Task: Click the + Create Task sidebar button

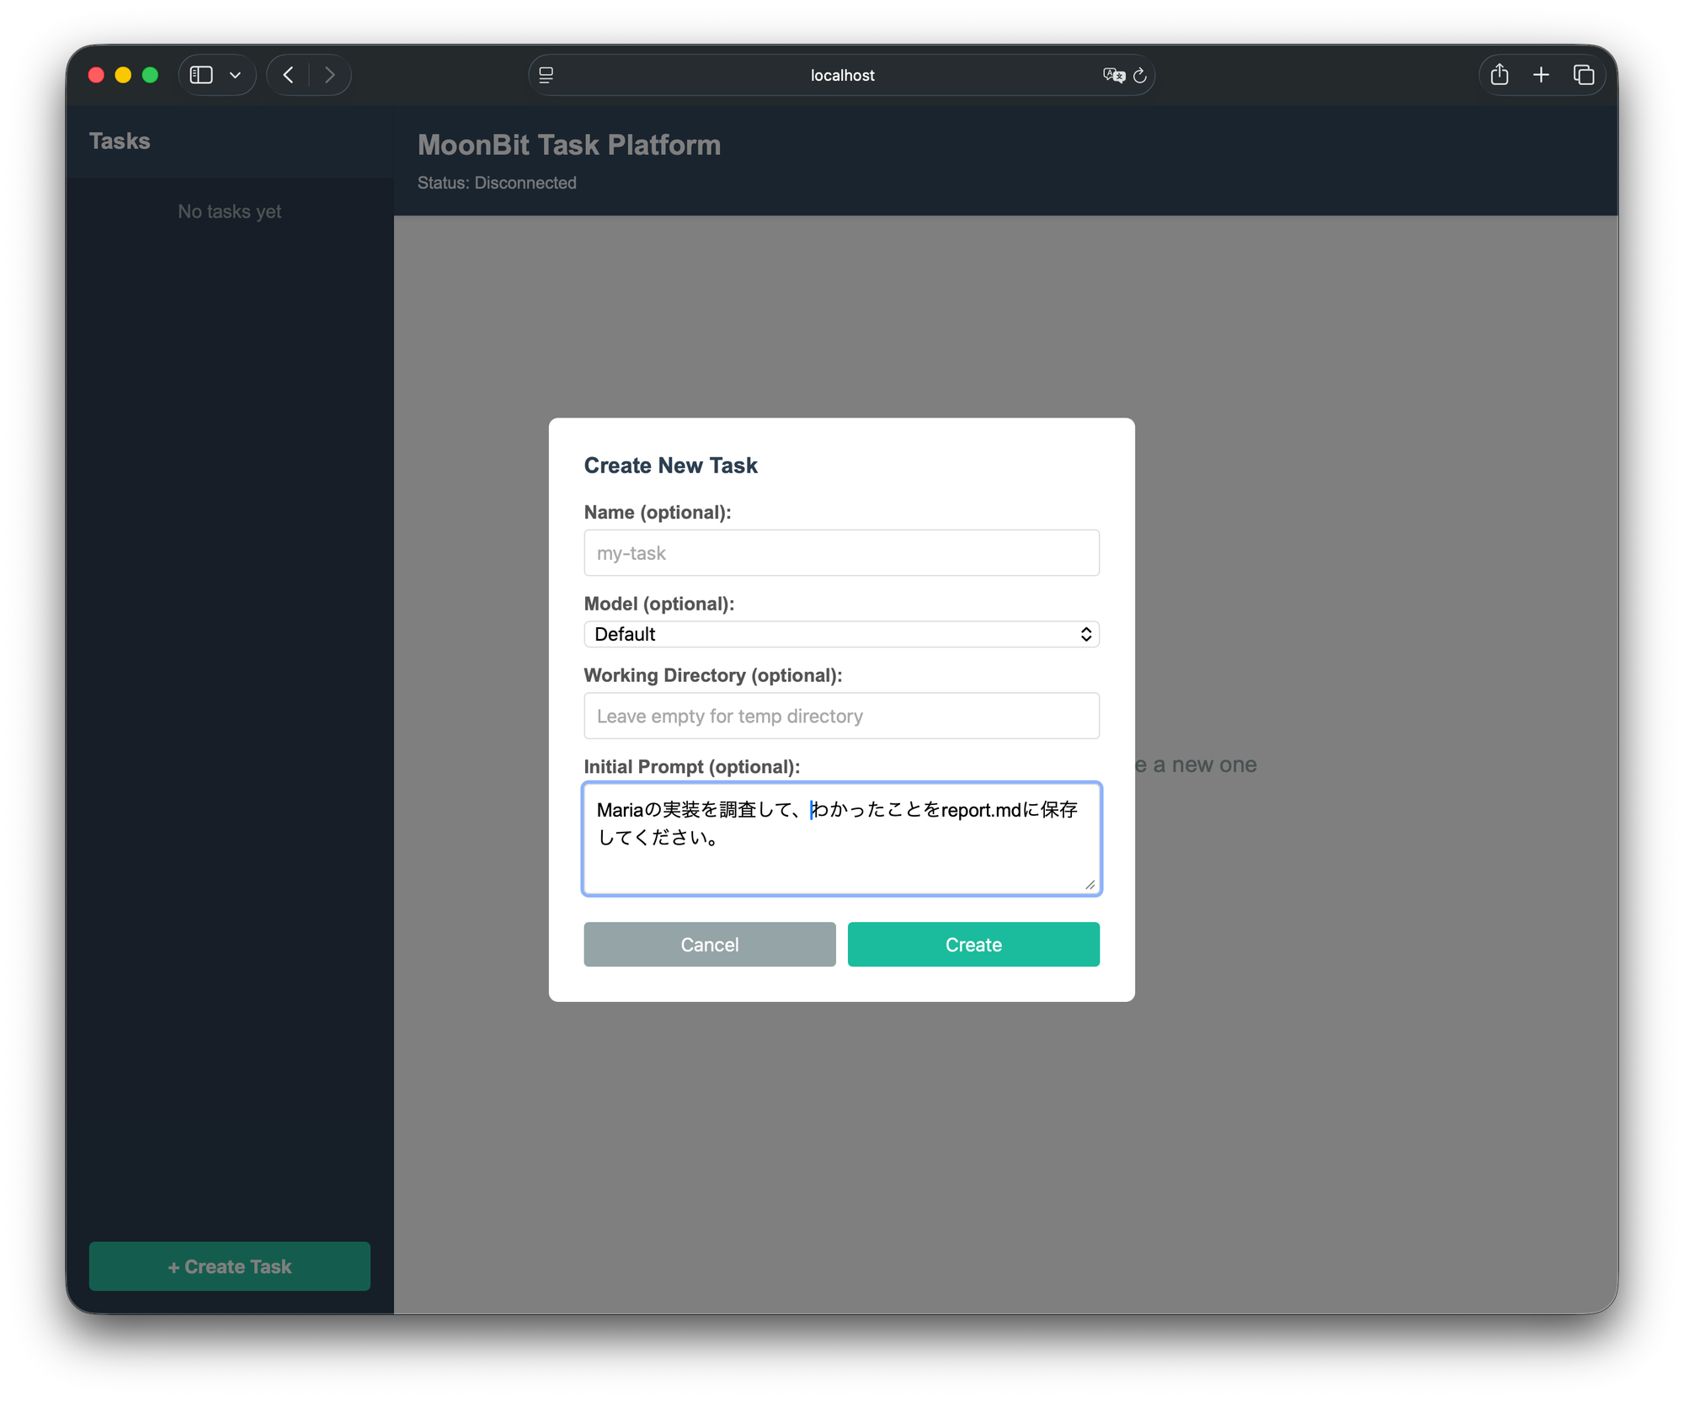Action: [230, 1266]
